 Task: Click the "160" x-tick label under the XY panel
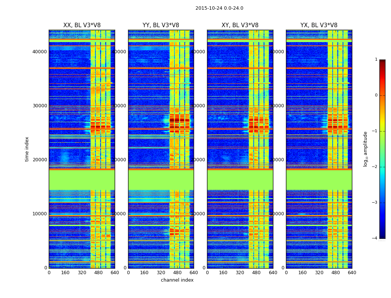click(223, 273)
